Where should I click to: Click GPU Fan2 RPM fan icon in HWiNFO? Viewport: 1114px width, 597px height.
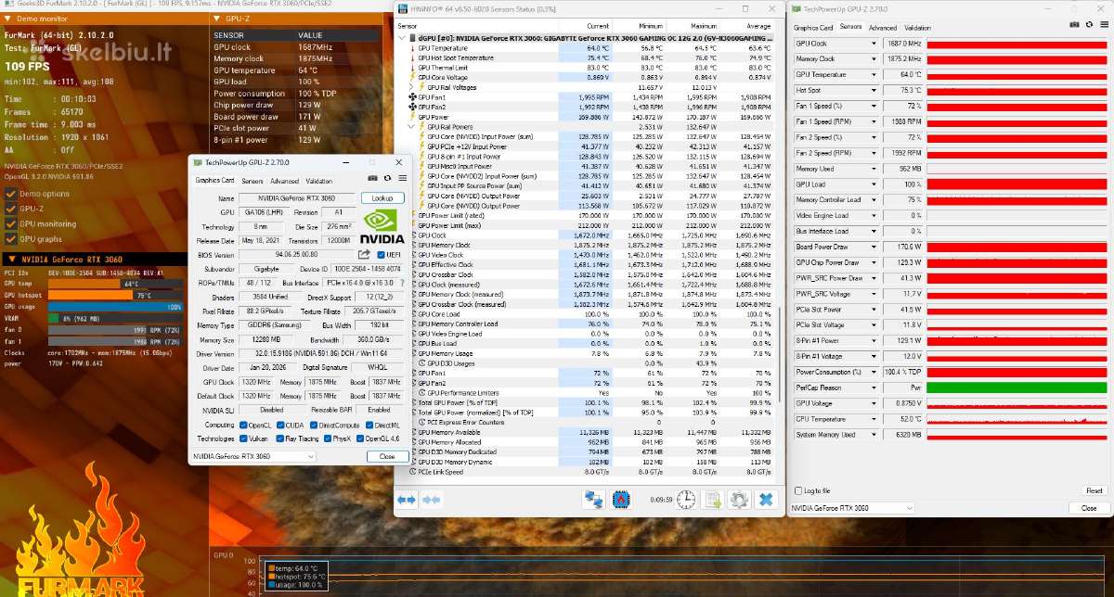(412, 107)
